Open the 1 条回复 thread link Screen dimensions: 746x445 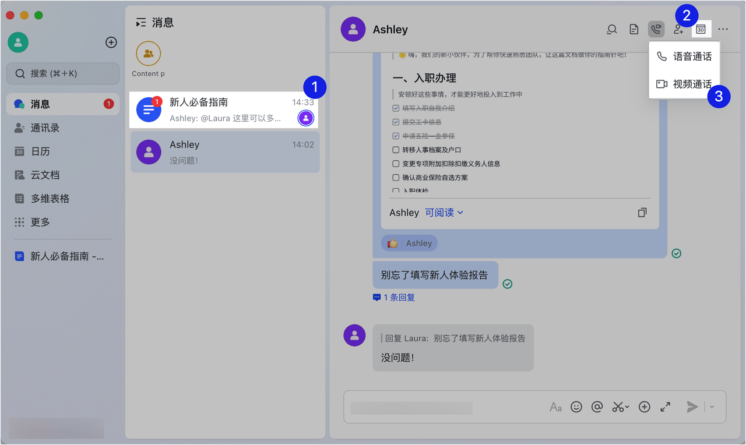coord(394,298)
